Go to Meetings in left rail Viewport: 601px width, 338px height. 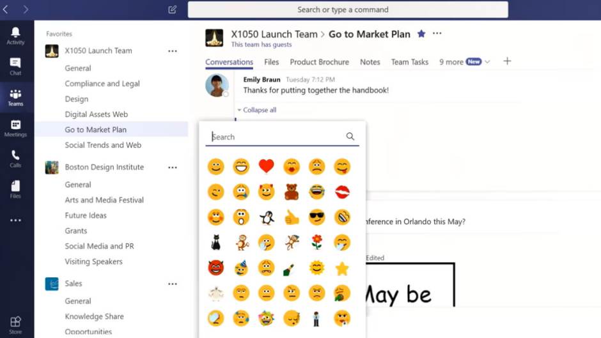(15, 128)
